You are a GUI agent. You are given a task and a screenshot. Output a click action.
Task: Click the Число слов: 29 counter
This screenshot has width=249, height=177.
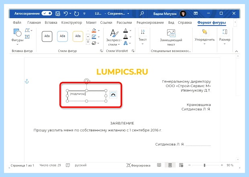[50, 165]
